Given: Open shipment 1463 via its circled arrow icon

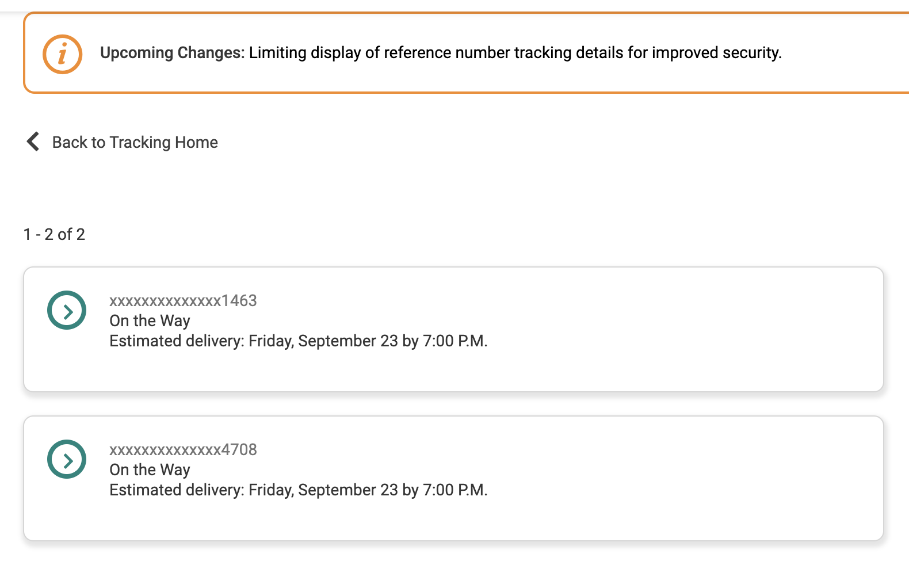Looking at the screenshot, I should (67, 311).
